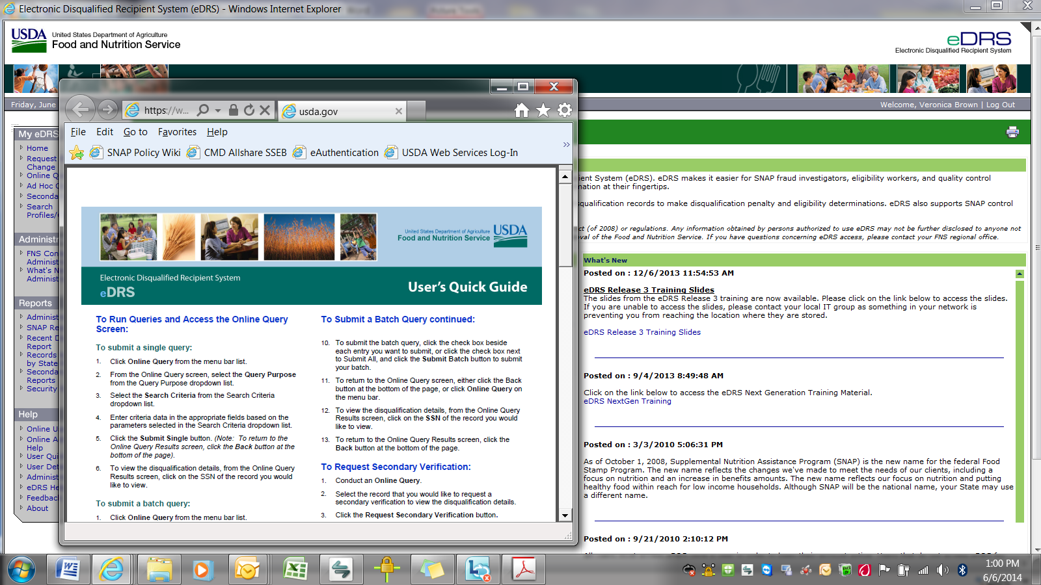Click the Action Center flag tray icon
The height and width of the screenshot is (585, 1041).
point(884,570)
